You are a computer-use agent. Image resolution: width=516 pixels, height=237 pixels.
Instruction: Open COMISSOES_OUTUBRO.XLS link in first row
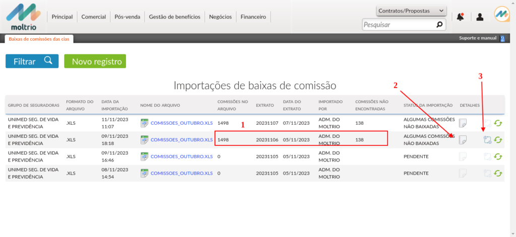coord(181,123)
